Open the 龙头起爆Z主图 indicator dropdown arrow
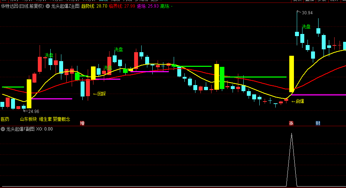Screen dimensions: 346x188 click(48, 6)
